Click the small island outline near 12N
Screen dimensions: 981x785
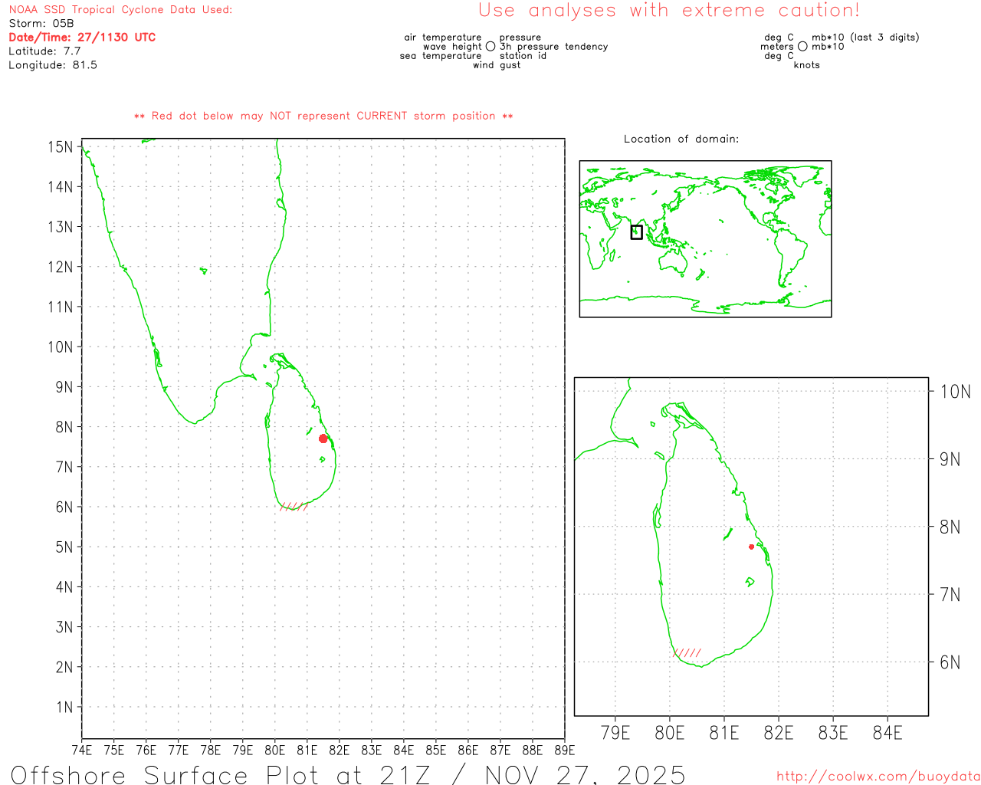203,270
